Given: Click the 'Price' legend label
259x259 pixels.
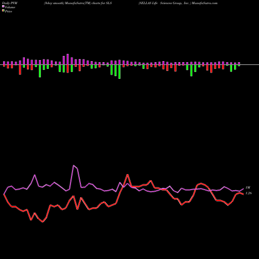Looking at the screenshot, I should click(x=8, y=11).
